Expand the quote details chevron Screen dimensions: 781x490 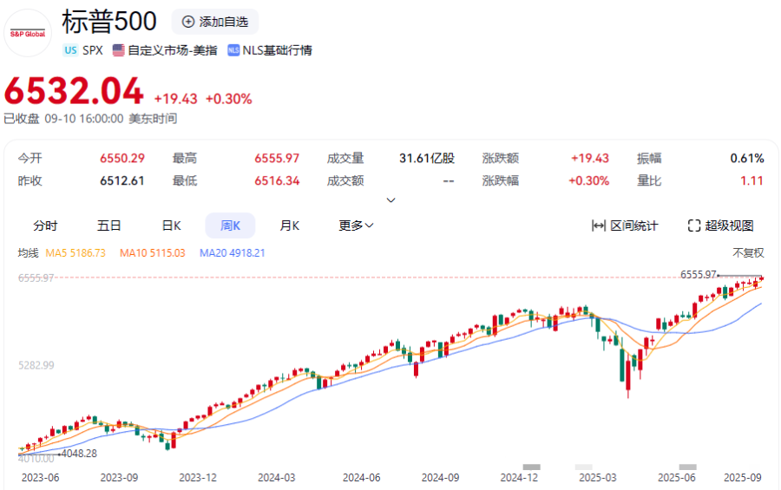tap(390, 200)
